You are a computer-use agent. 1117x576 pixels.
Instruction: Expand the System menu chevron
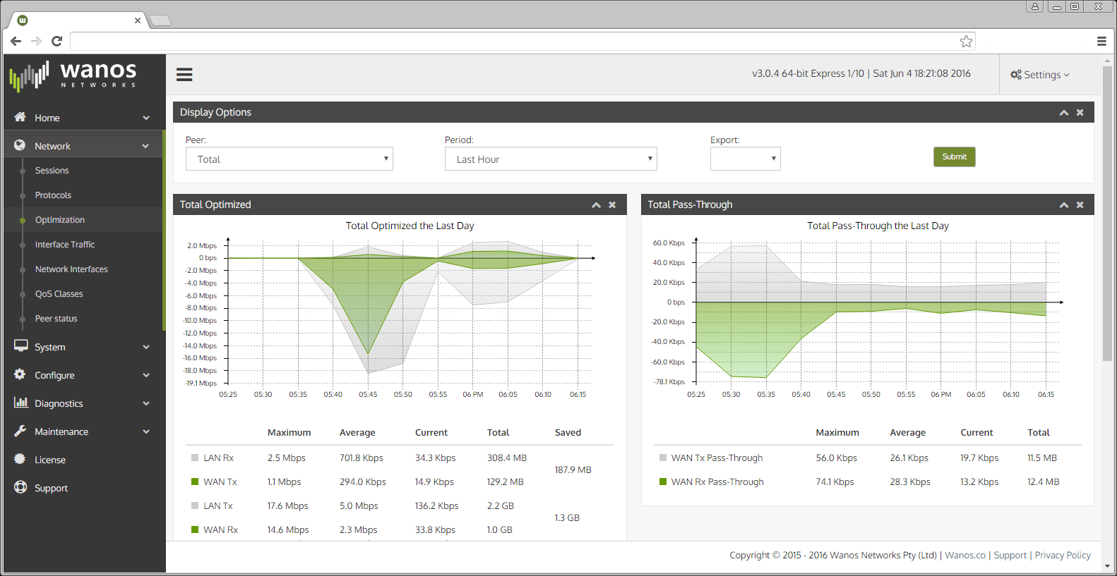(146, 347)
